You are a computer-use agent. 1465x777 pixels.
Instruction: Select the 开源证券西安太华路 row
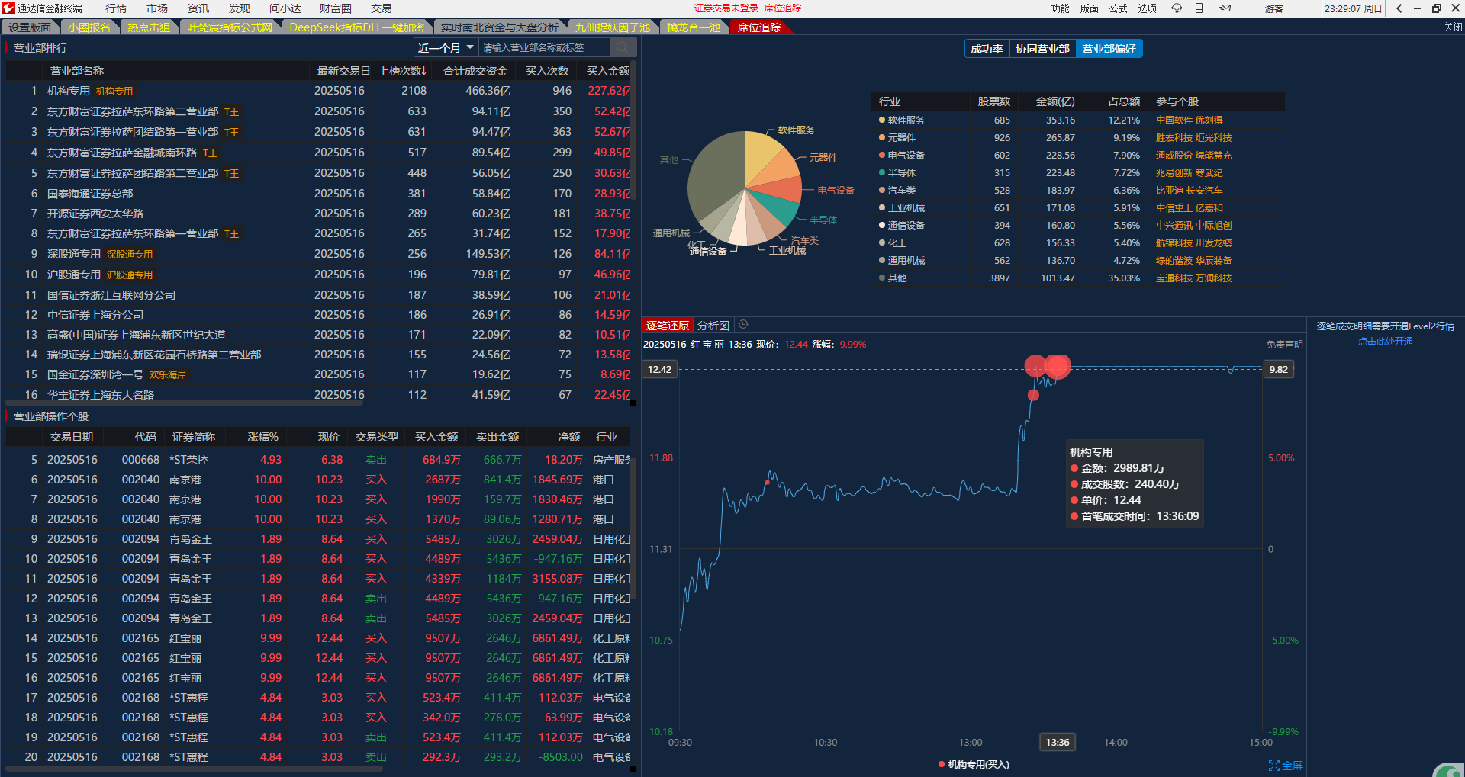pos(319,214)
